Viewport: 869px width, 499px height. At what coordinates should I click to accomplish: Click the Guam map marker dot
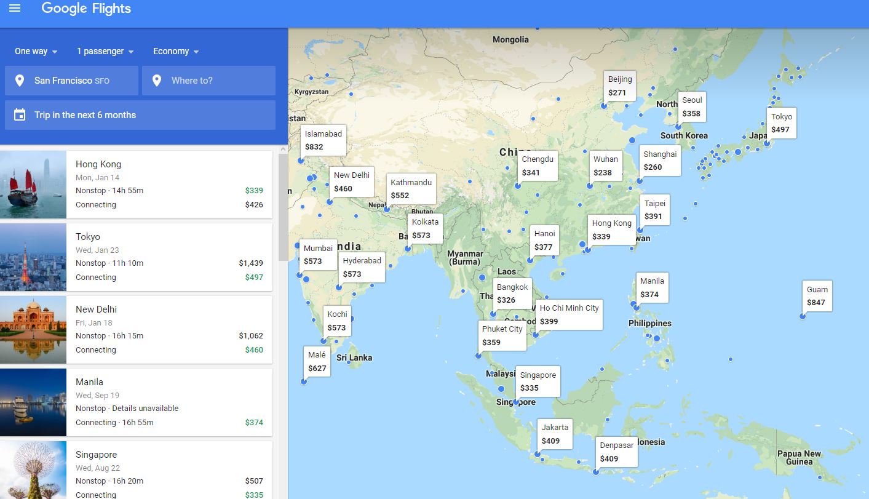click(x=803, y=316)
